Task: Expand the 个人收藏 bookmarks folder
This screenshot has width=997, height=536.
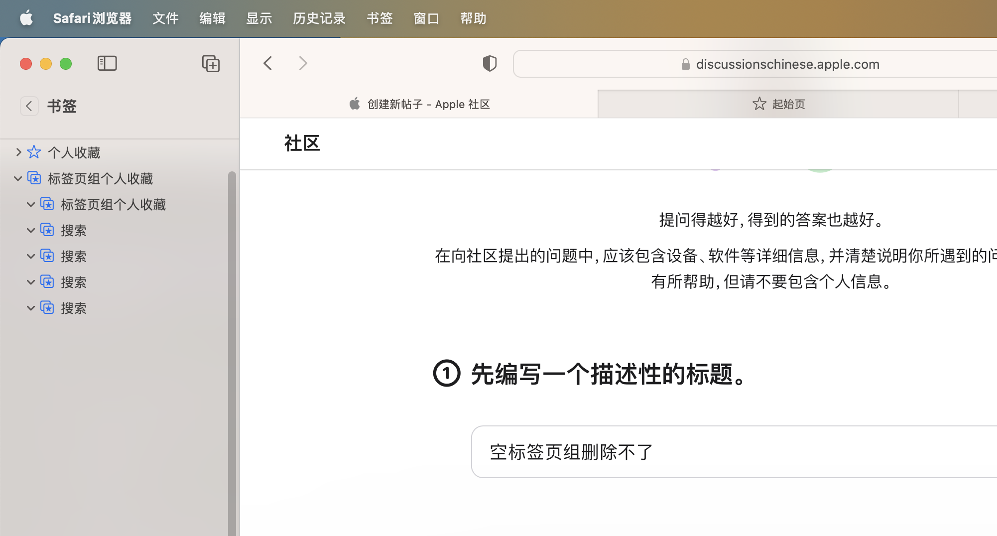Action: [18, 152]
